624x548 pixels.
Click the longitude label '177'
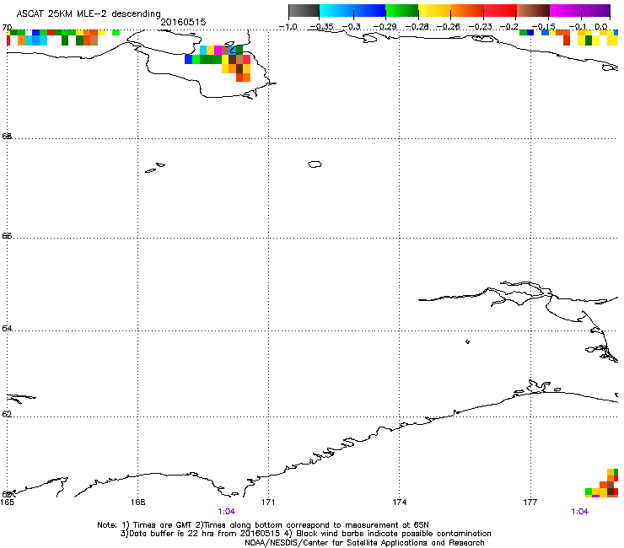point(530,502)
